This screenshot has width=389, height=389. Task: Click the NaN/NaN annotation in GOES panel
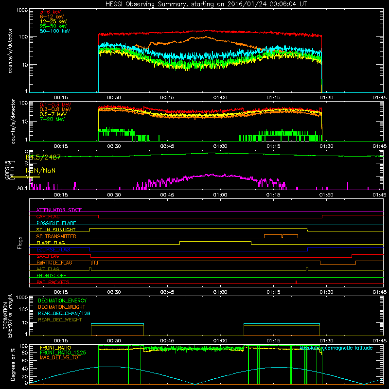pos(40,171)
